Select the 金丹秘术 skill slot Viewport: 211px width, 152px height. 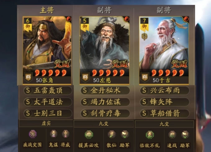[105, 90]
